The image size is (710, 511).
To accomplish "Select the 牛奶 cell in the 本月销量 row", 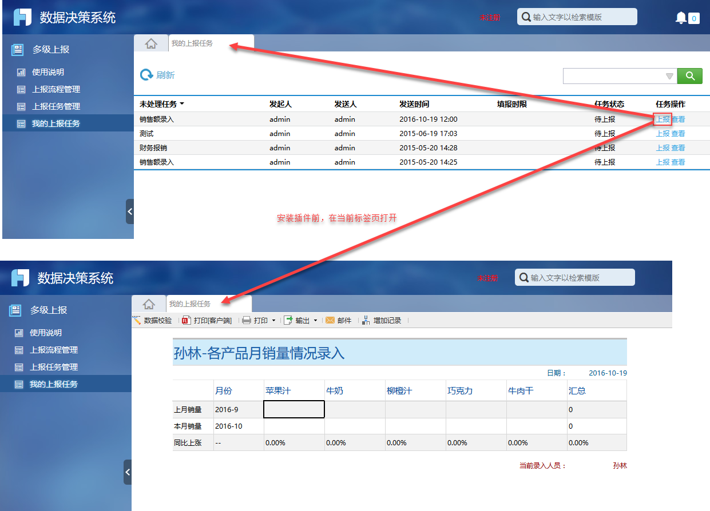I will (x=355, y=426).
